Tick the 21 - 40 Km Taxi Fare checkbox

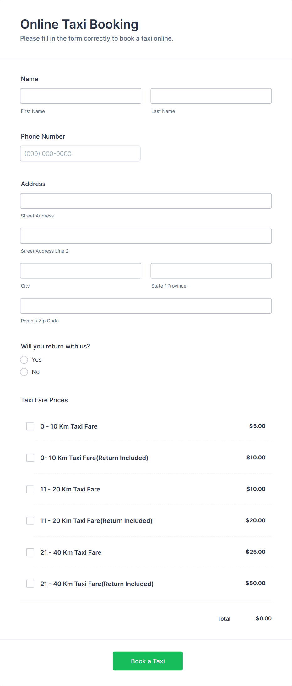tap(30, 552)
